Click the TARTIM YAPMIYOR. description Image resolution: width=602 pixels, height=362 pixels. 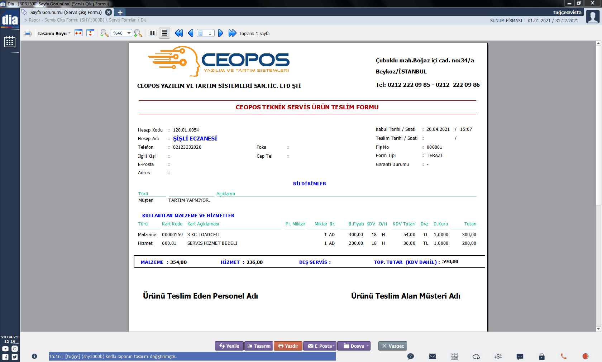(189, 200)
